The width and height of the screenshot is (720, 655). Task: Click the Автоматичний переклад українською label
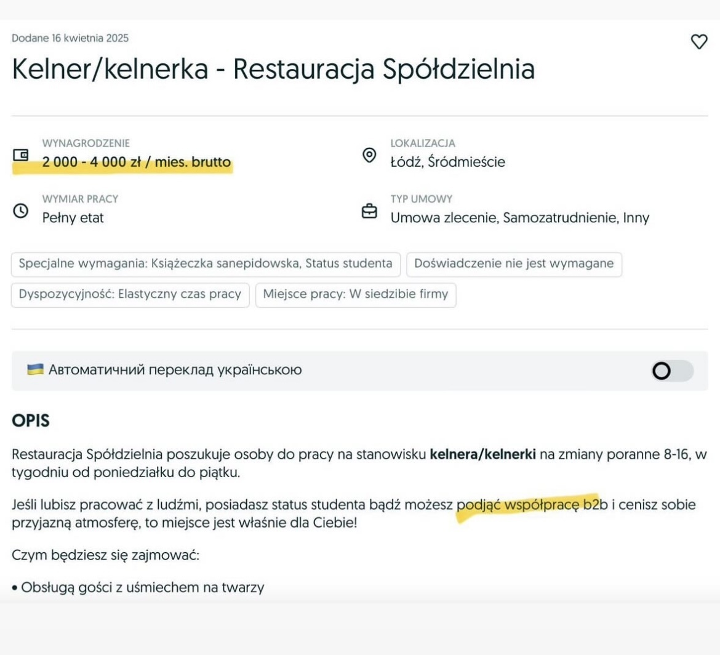pyautogui.click(x=175, y=370)
